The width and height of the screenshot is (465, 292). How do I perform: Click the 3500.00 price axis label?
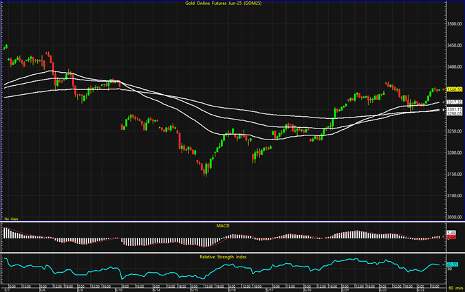point(453,24)
